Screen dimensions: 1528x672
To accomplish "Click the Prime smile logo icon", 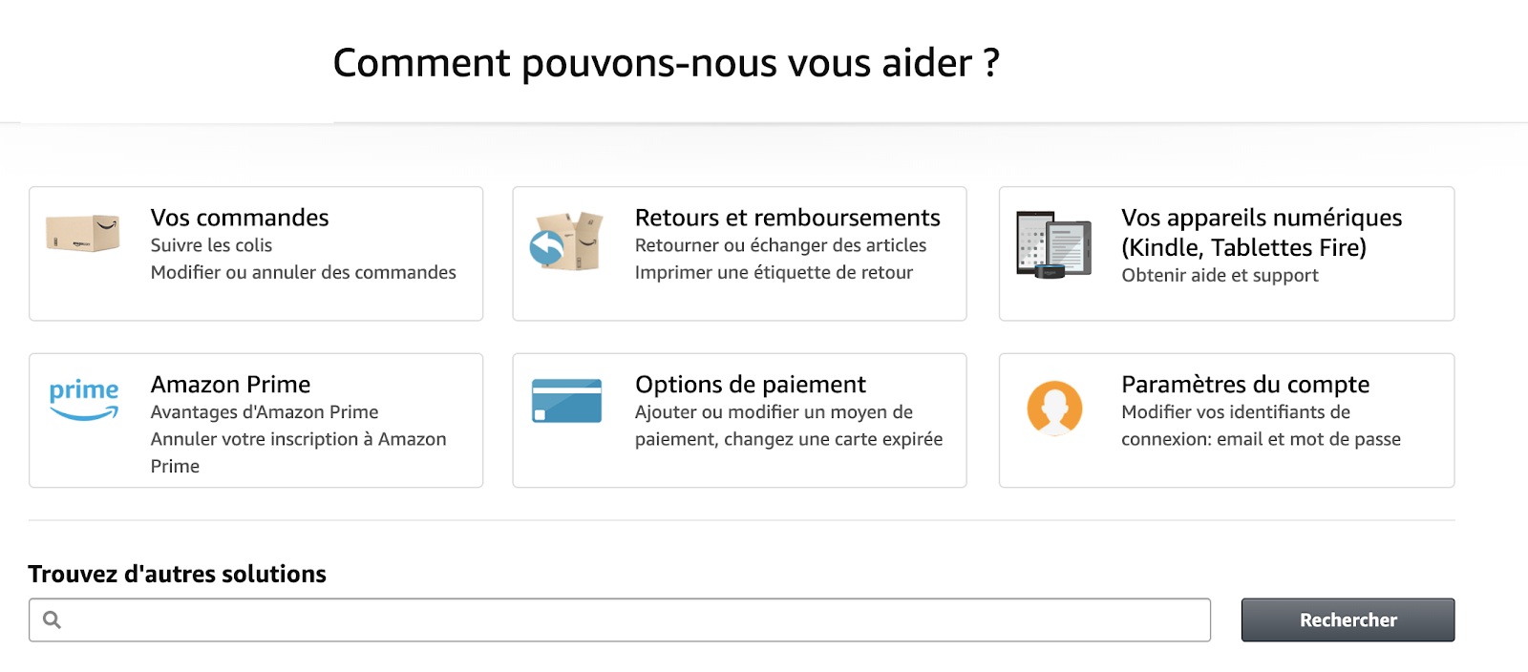I will (82, 398).
